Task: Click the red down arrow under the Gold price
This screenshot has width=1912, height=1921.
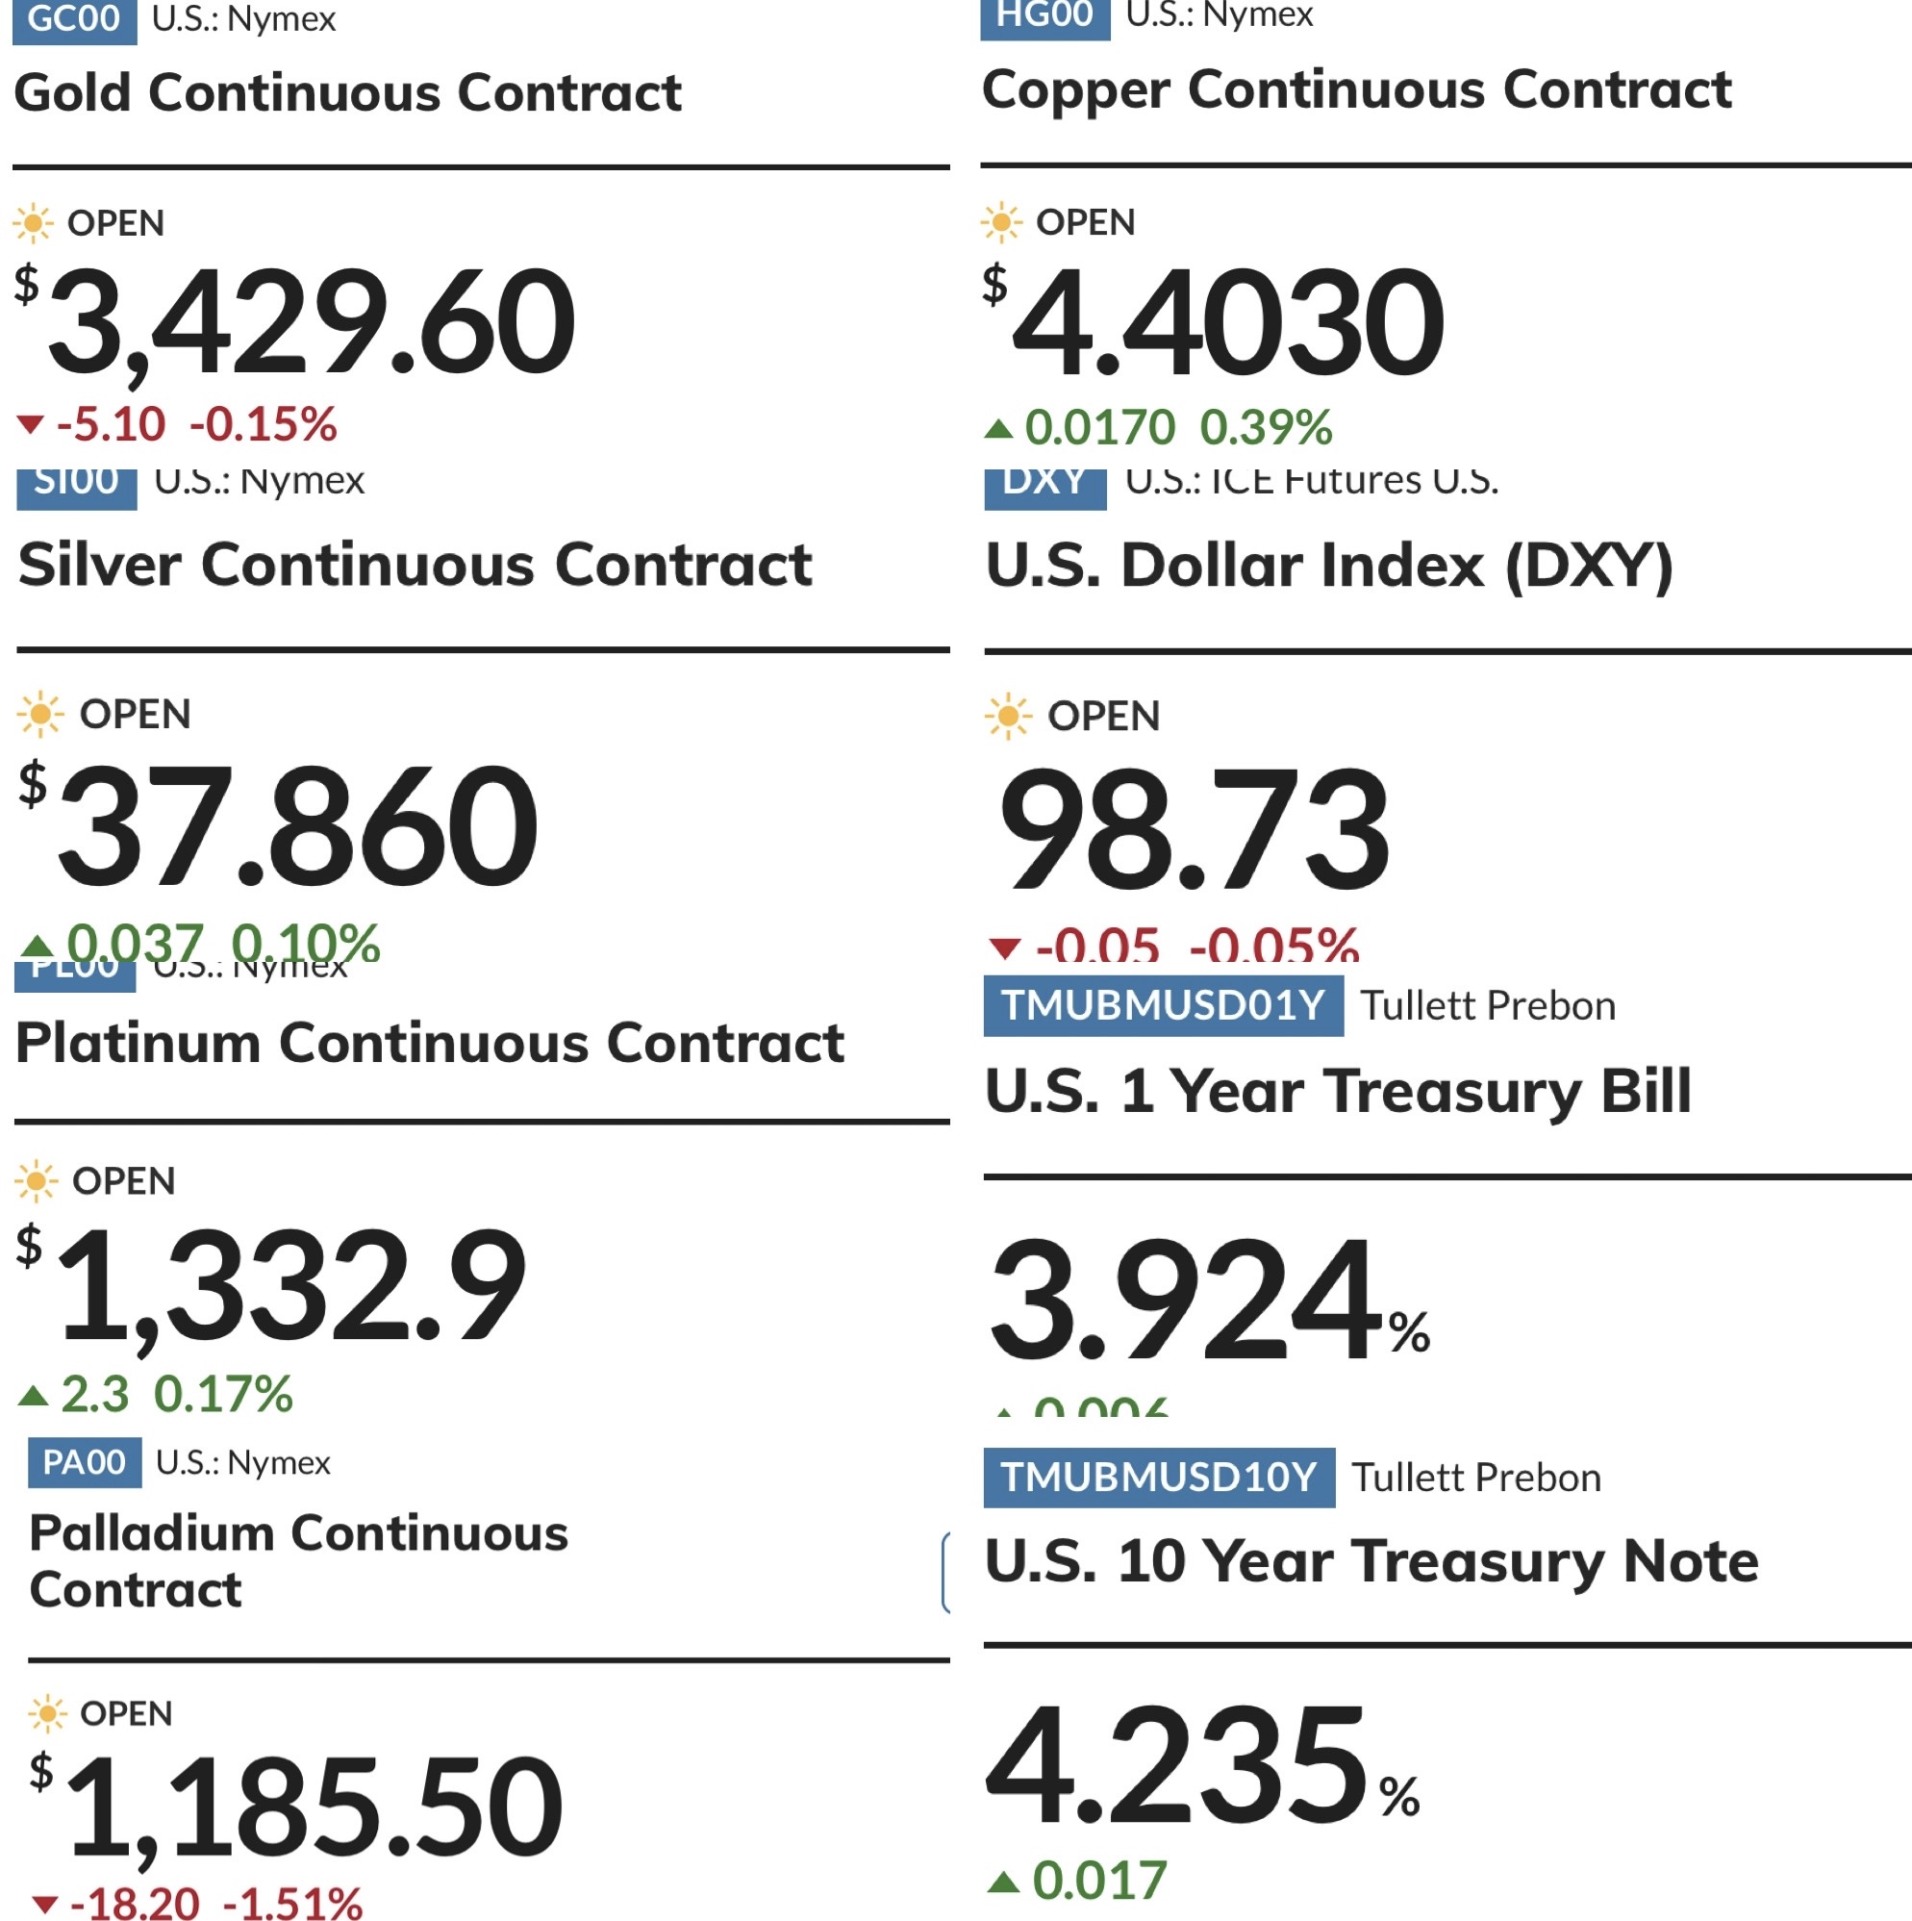Action: (x=31, y=425)
